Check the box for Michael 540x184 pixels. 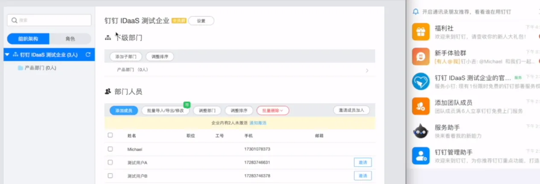pyautogui.click(x=110, y=149)
